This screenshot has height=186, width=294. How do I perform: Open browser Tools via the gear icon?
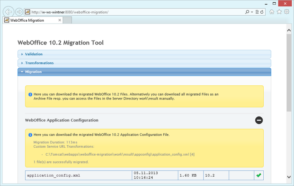coord(287,12)
